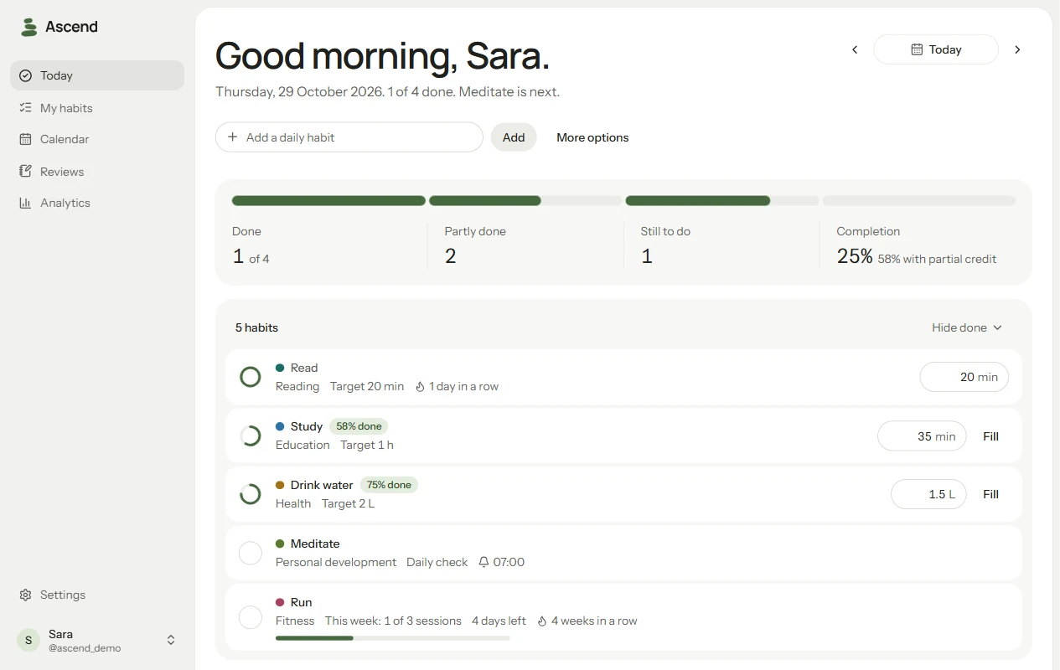The image size is (1060, 670).
Task: Toggle the Study habit progress circle
Action: (x=251, y=435)
